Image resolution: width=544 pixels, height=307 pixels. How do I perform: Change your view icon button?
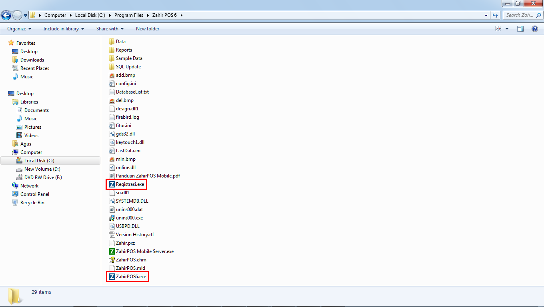click(498, 29)
